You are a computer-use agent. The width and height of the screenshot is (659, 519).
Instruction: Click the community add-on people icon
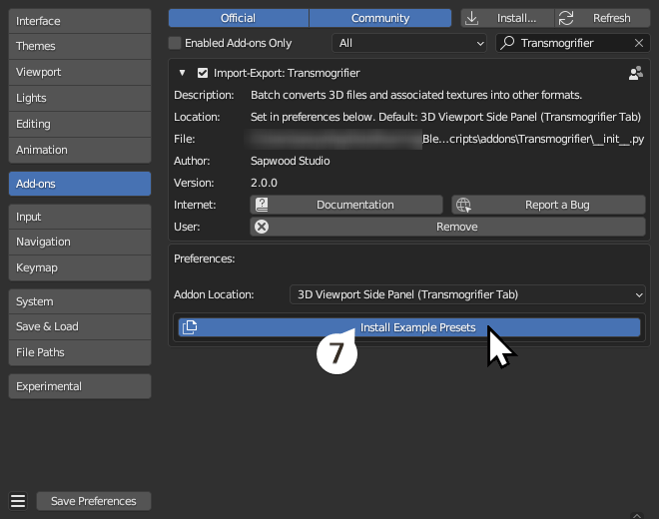pyautogui.click(x=635, y=73)
